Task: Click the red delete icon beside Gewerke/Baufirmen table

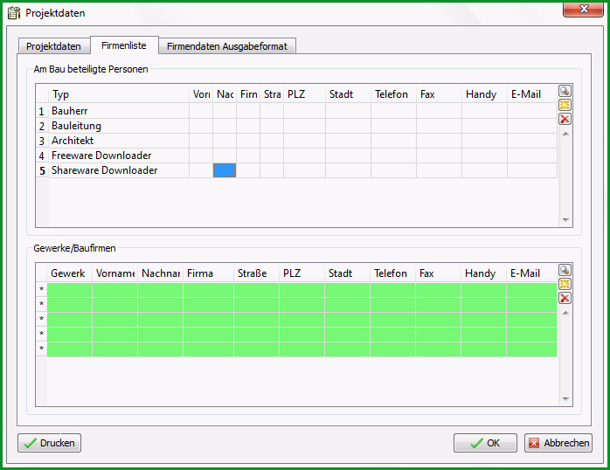Action: (565, 298)
